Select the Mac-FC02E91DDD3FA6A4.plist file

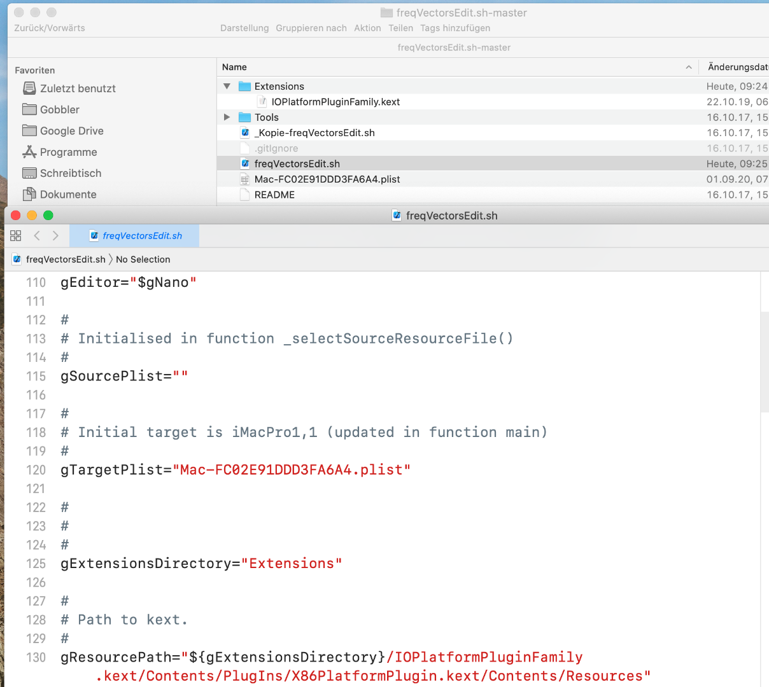(327, 179)
